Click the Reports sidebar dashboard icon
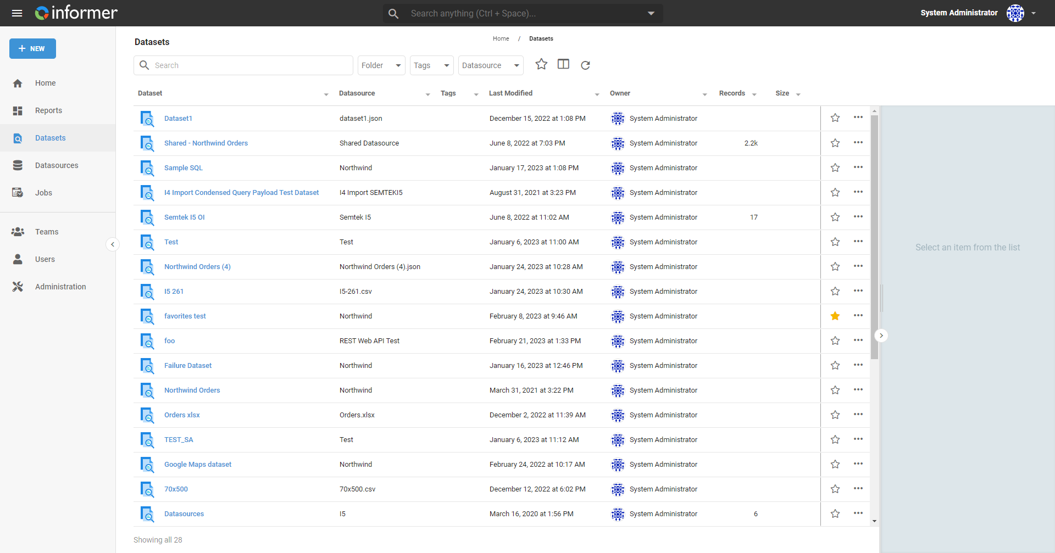Image resolution: width=1055 pixels, height=553 pixels. [x=18, y=110]
